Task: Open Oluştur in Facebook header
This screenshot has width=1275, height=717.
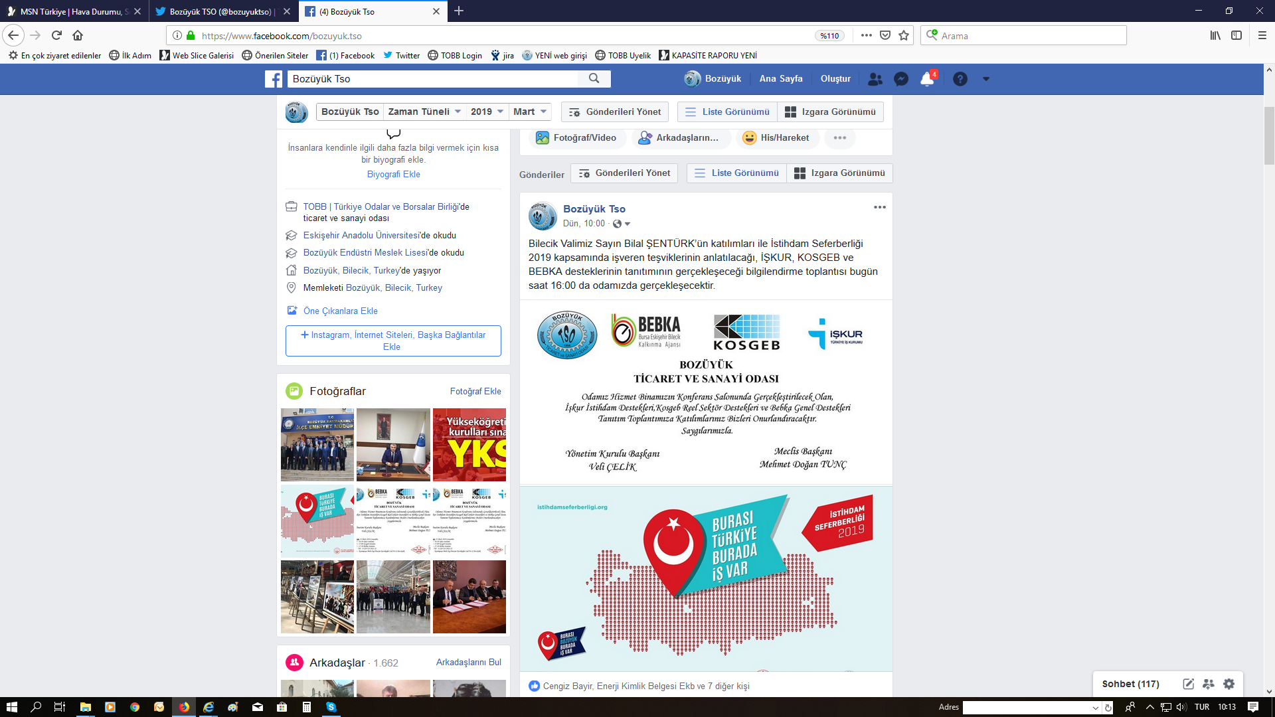Action: pyautogui.click(x=835, y=78)
